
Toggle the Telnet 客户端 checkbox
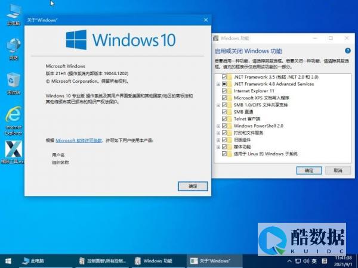(224, 119)
